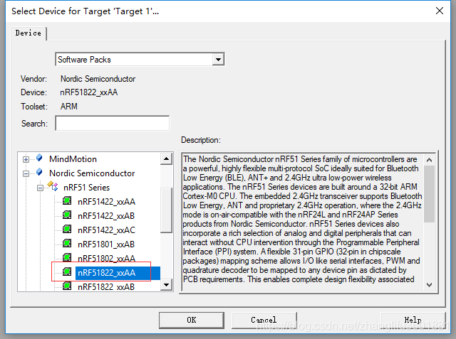Select device nRF51802_xxAA
This screenshot has width=456, height=339.
click(106, 258)
